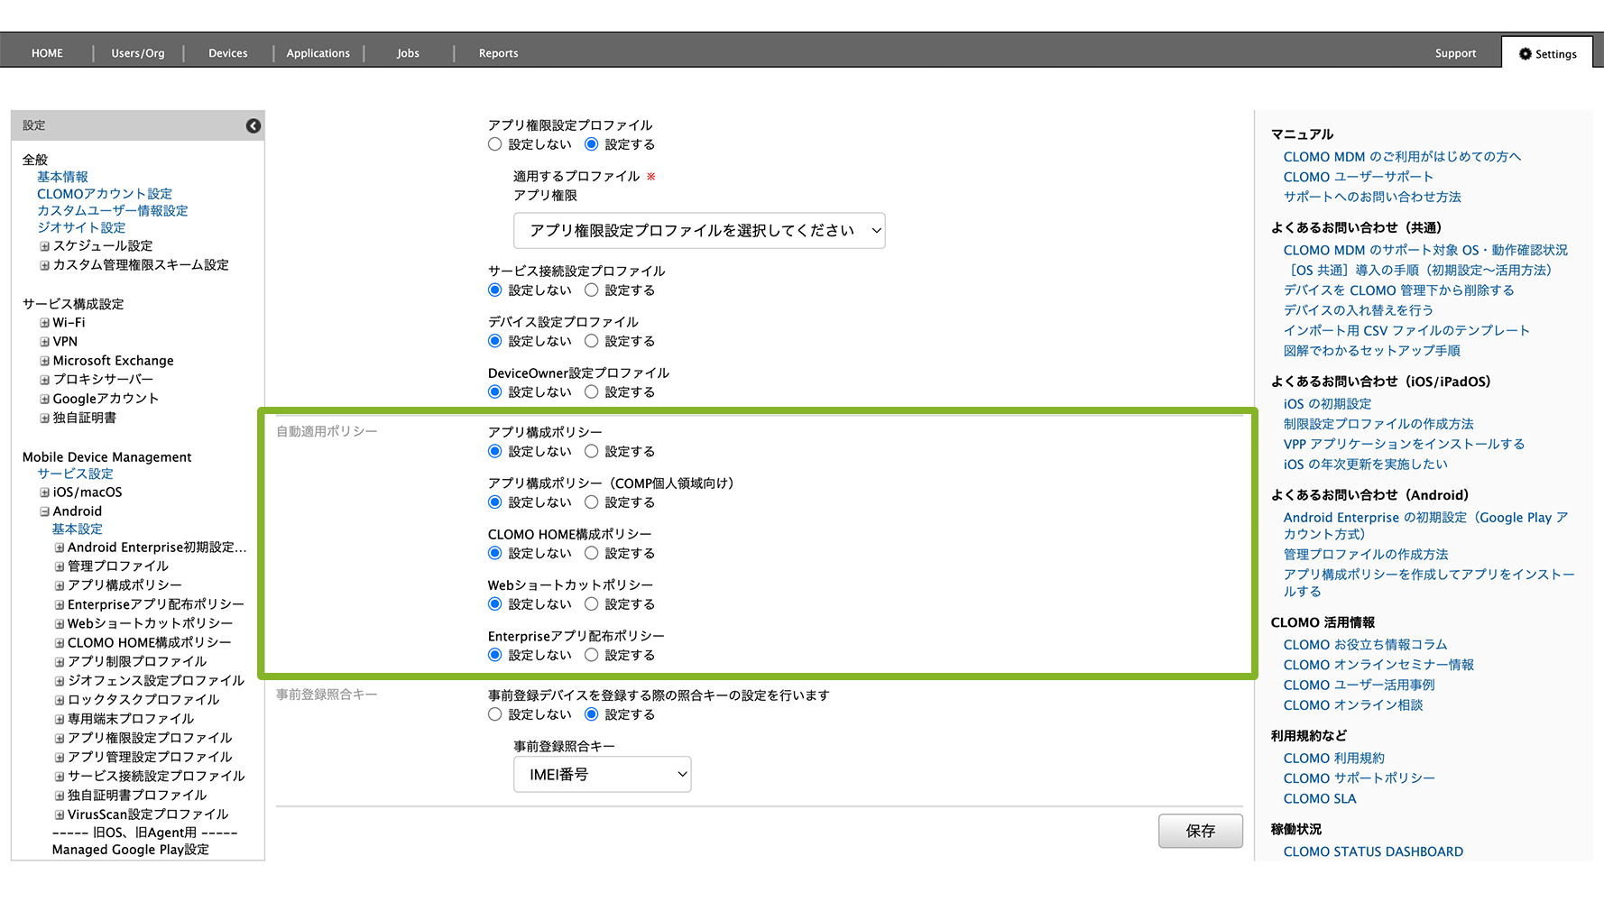Go to the Devices menu
This screenshot has width=1604, height=902.
coord(227,54)
